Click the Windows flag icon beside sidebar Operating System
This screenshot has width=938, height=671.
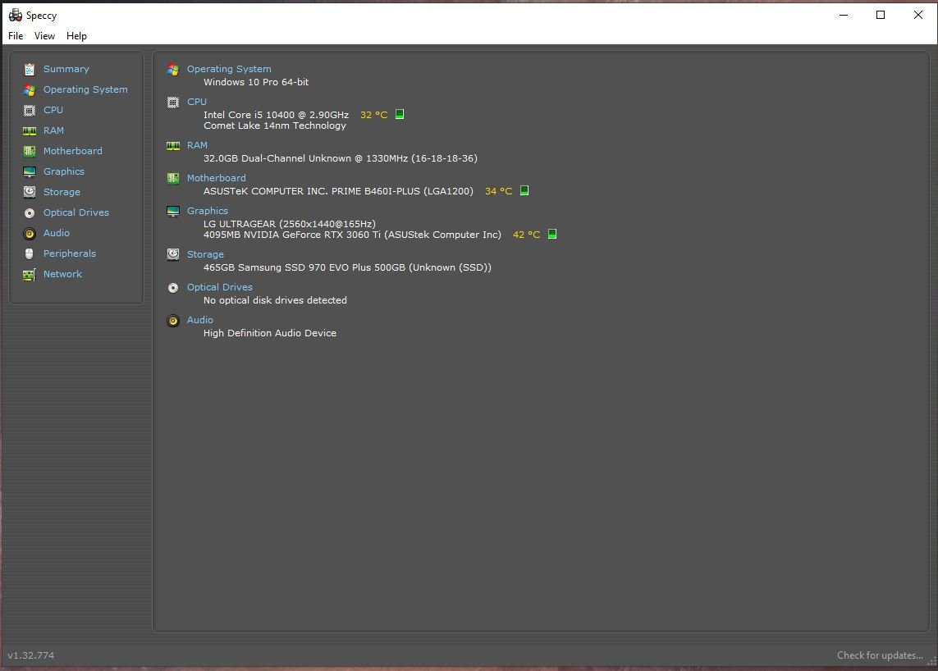click(x=30, y=89)
